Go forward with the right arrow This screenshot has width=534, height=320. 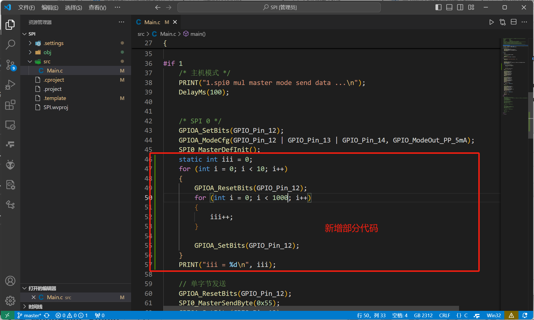click(x=169, y=7)
